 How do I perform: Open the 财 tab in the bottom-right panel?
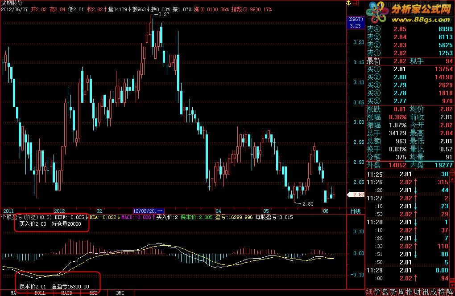coord(417,292)
